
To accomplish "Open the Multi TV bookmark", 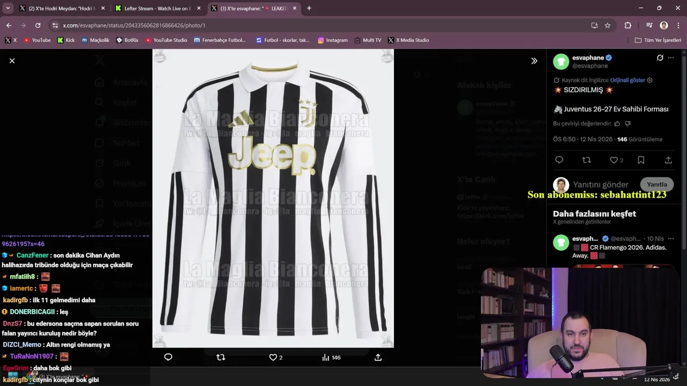I will pos(368,40).
